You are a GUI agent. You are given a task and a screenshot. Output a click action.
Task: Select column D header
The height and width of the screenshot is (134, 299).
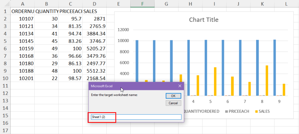point(94,4)
